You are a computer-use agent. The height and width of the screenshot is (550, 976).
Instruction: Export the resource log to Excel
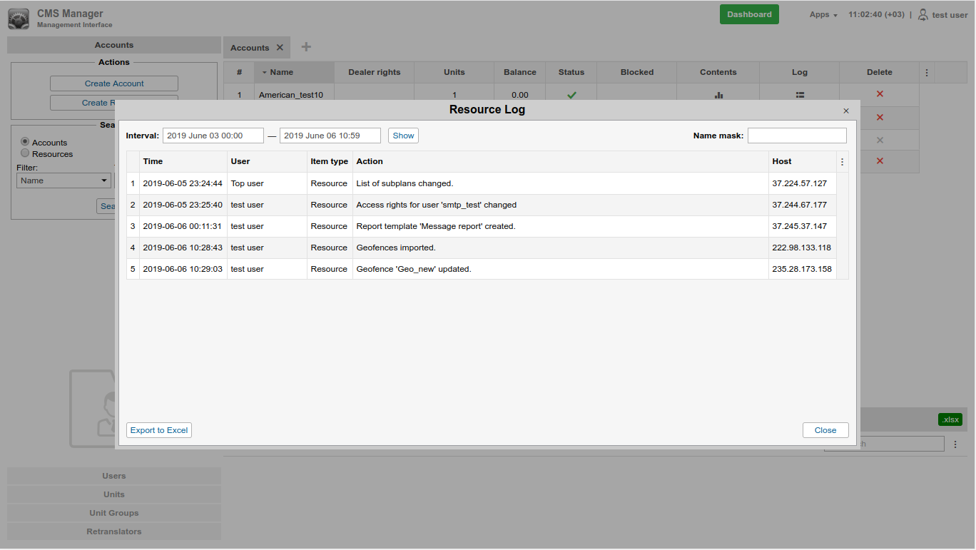tap(158, 429)
